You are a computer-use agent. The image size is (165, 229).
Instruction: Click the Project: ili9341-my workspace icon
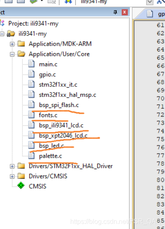coord(2,23)
